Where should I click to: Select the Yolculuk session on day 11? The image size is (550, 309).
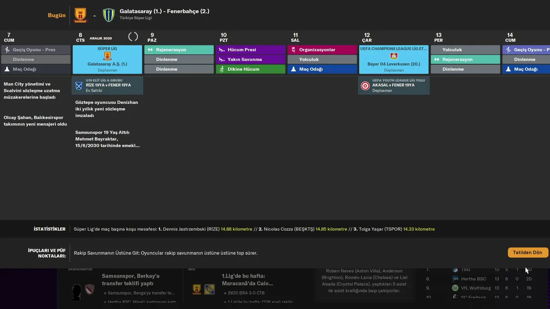coord(322,60)
